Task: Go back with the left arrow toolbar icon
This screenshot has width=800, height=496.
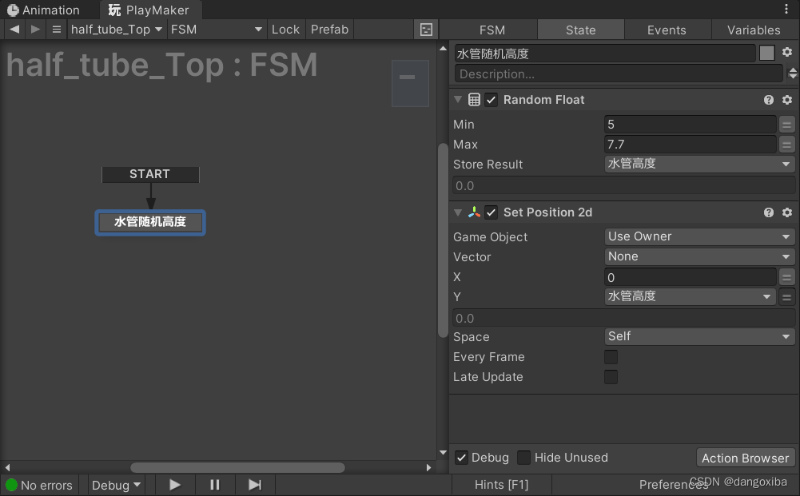Action: coord(15,30)
